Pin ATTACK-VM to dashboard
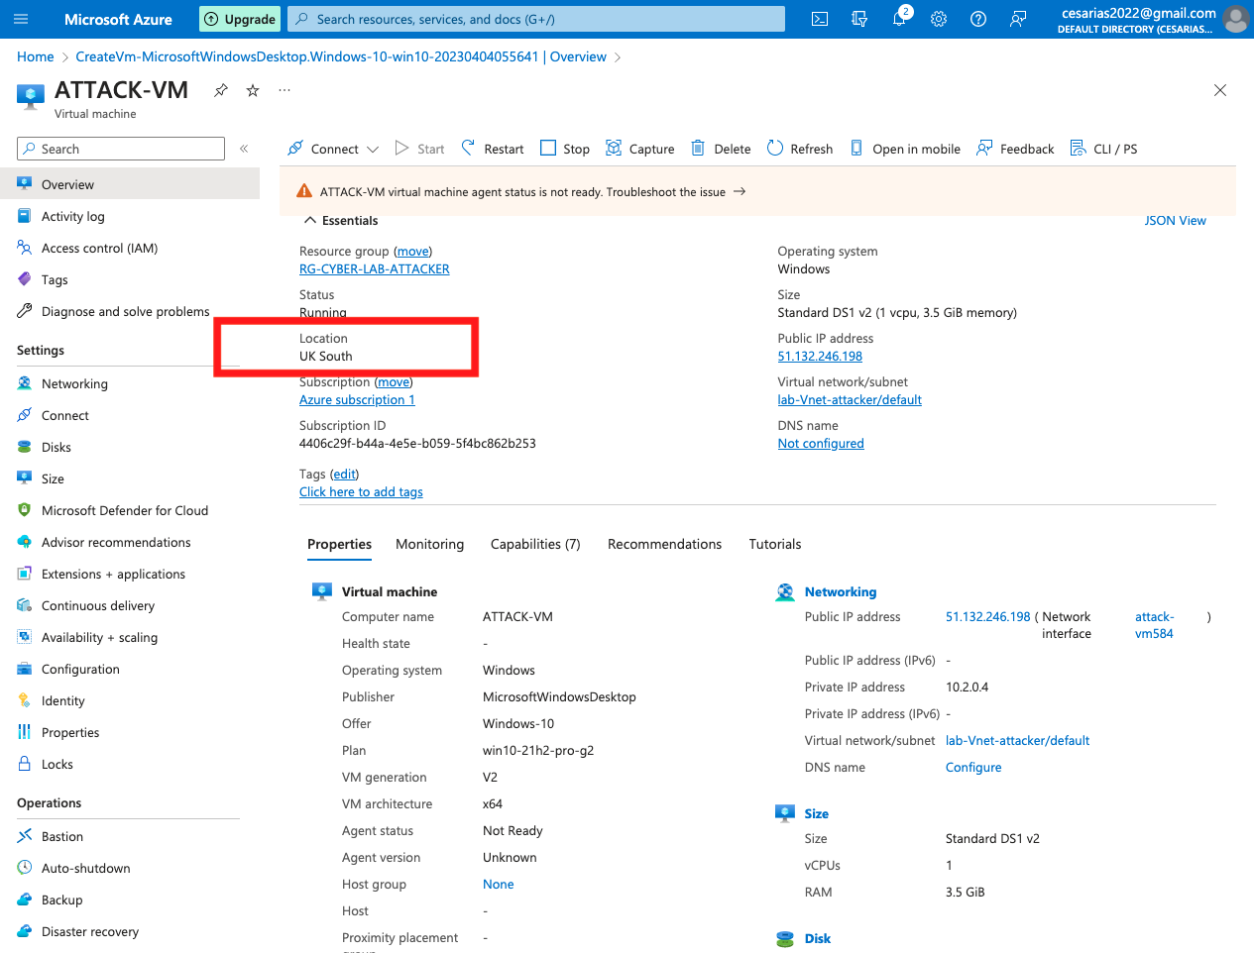 tap(221, 90)
